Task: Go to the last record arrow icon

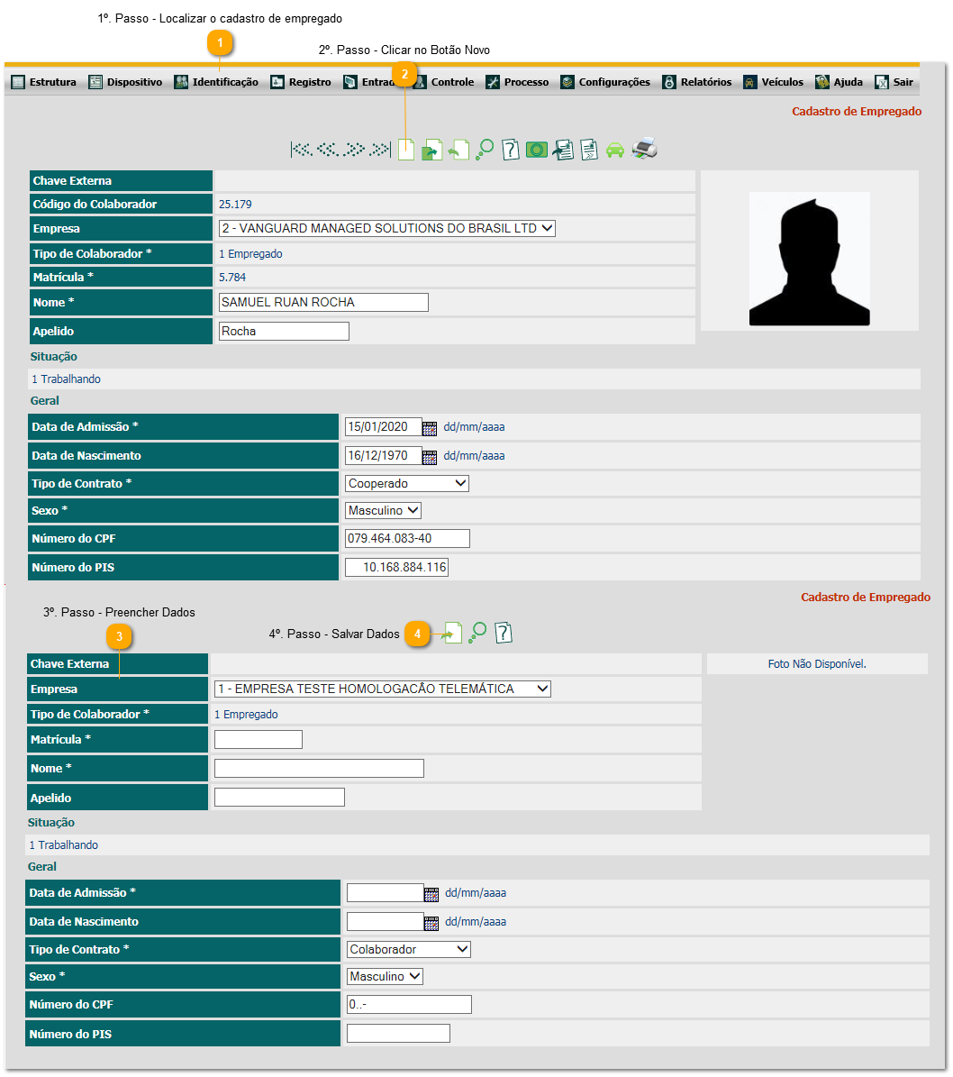Action: tap(381, 150)
